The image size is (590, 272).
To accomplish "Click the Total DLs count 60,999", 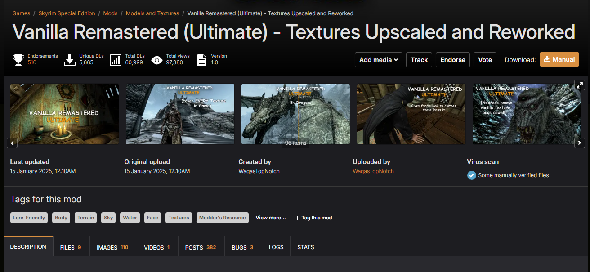I will pos(134,62).
